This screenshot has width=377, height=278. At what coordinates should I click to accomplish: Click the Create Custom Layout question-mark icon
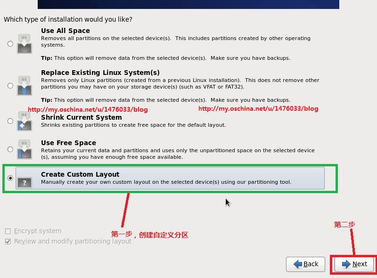pos(25,182)
